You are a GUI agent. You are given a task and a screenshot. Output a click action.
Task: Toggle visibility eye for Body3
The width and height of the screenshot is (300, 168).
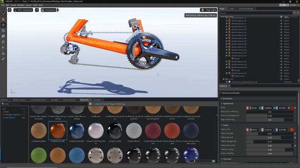(x=281, y=70)
